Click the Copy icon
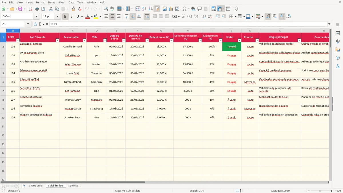The height and width of the screenshot is (193, 343). (57, 9)
